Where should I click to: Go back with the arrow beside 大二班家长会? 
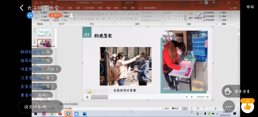tap(22, 8)
